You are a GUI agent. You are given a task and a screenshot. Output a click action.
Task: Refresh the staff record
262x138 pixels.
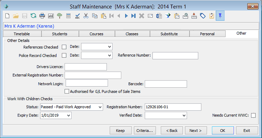click(x=33, y=16)
